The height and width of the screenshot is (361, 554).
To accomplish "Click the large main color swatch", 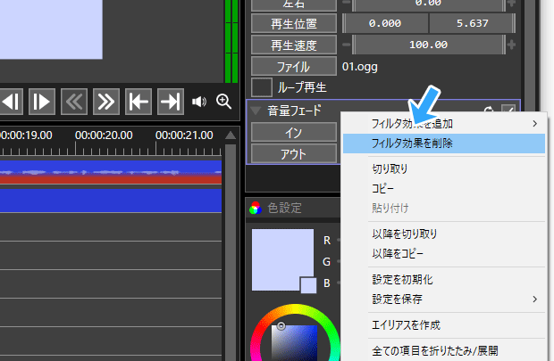I will coord(282,259).
